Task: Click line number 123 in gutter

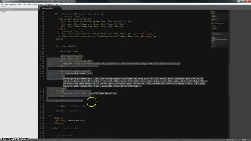Action: click(x=42, y=116)
